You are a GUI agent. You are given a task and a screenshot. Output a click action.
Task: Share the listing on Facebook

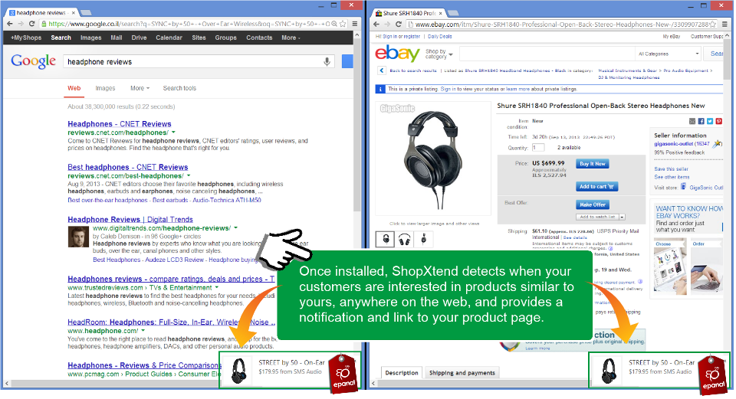click(x=701, y=121)
